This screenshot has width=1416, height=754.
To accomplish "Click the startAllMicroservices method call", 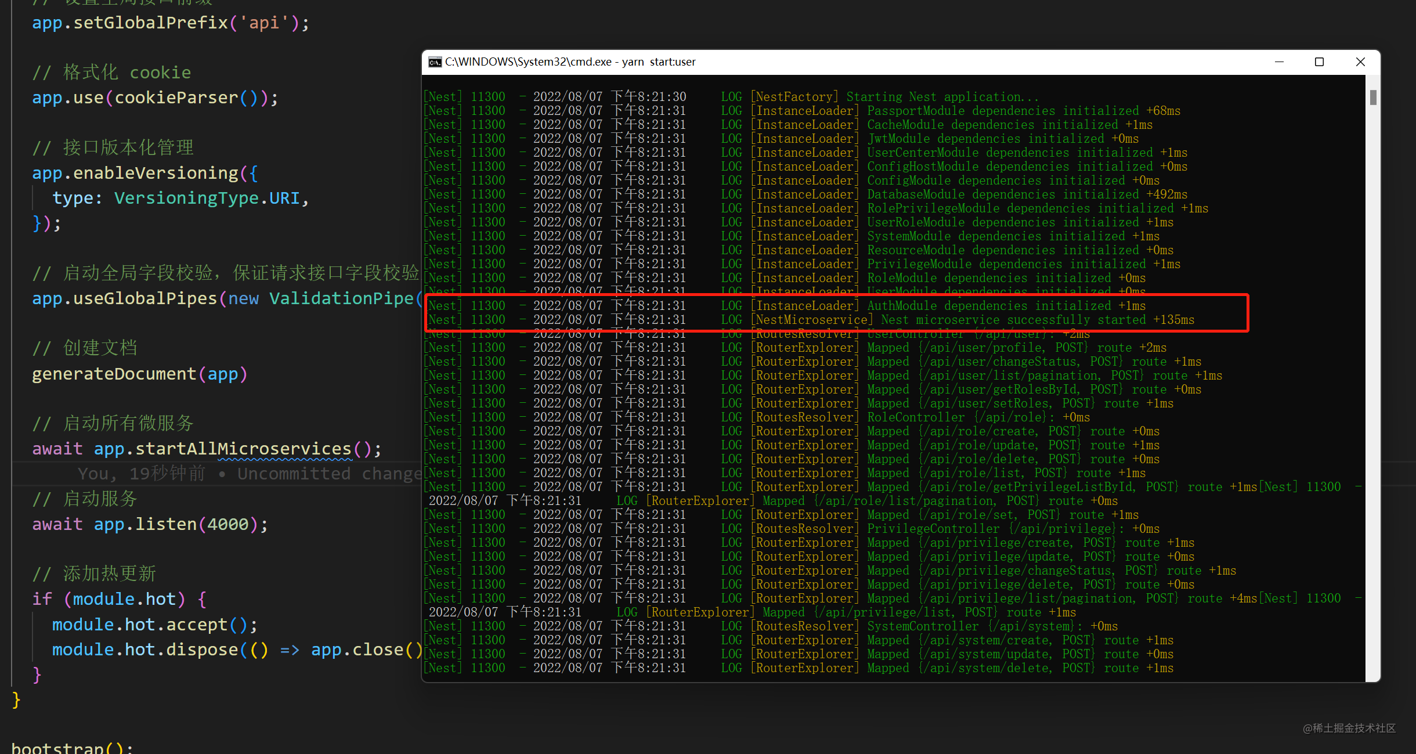I will point(284,449).
